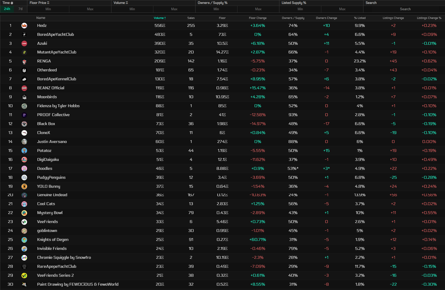Switch time range to 7d

click(x=20, y=9)
